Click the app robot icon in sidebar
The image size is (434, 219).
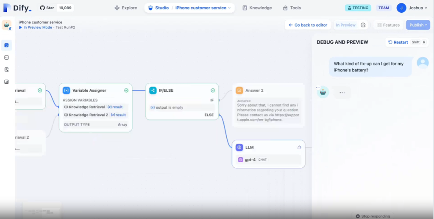pos(6,25)
